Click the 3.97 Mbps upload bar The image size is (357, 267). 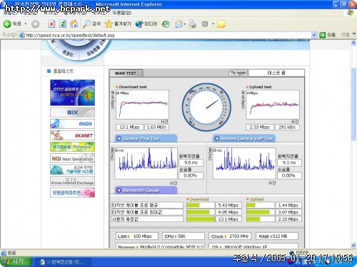pos(261,212)
